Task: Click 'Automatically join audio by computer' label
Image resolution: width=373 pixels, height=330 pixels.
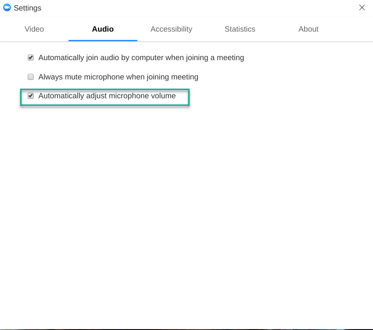Action: [x=141, y=57]
